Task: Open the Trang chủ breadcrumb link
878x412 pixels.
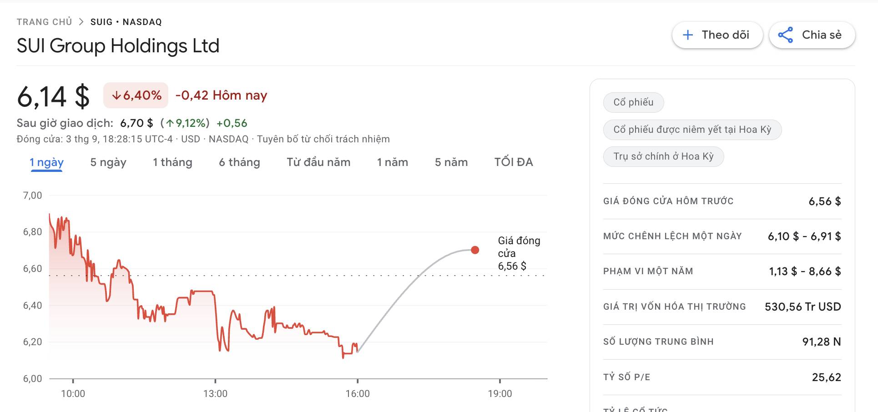Action: pyautogui.click(x=44, y=22)
